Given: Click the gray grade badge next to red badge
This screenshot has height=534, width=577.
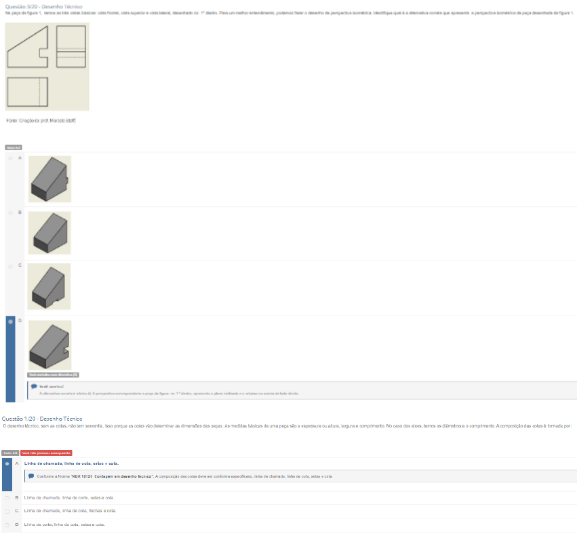Looking at the screenshot, I should [9, 453].
